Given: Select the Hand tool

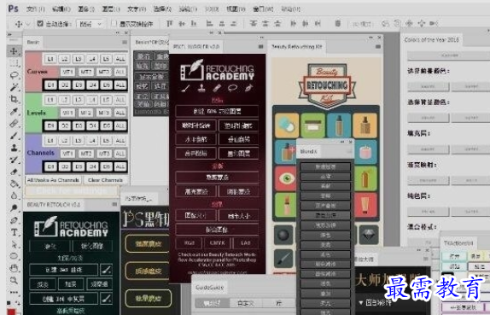Looking at the screenshot, I should pos(14,268).
